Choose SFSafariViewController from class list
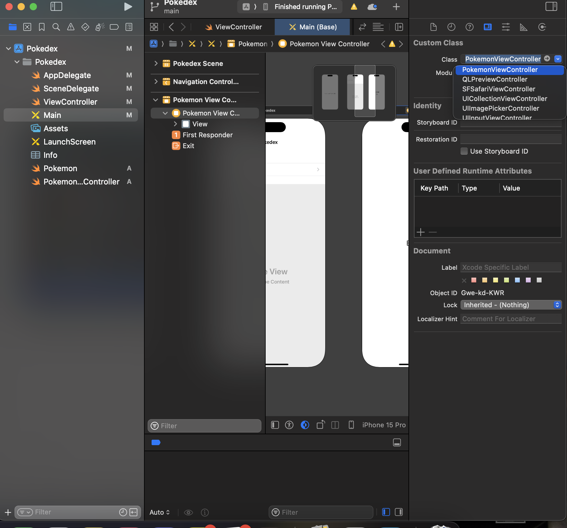The height and width of the screenshot is (528, 567). click(x=499, y=89)
